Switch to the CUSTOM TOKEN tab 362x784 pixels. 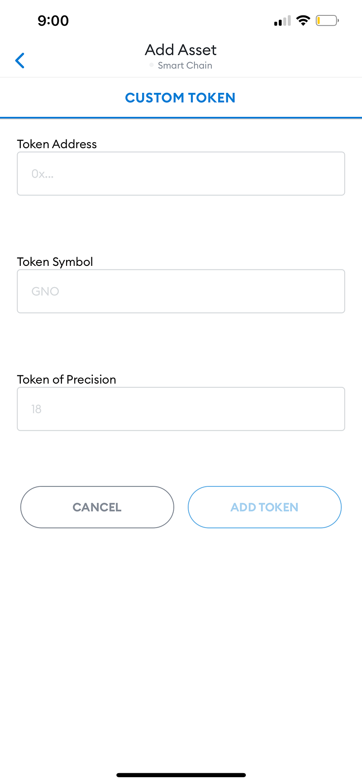pyautogui.click(x=181, y=98)
